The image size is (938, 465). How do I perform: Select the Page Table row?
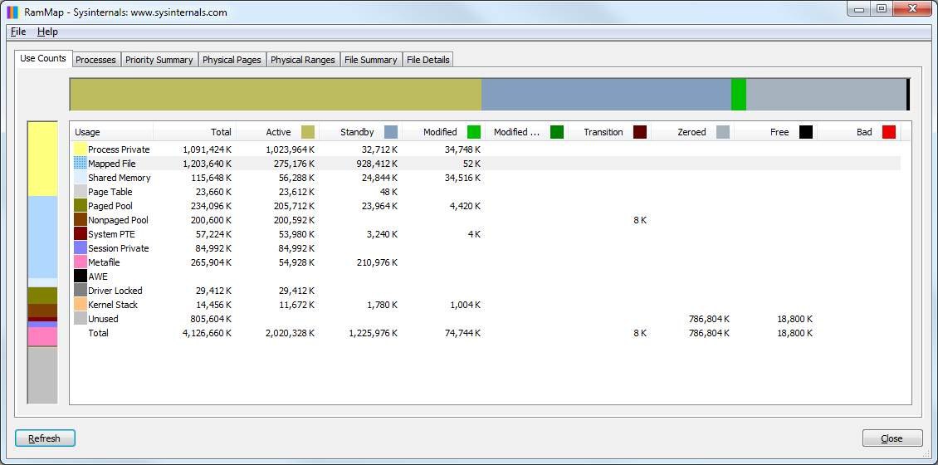point(486,192)
